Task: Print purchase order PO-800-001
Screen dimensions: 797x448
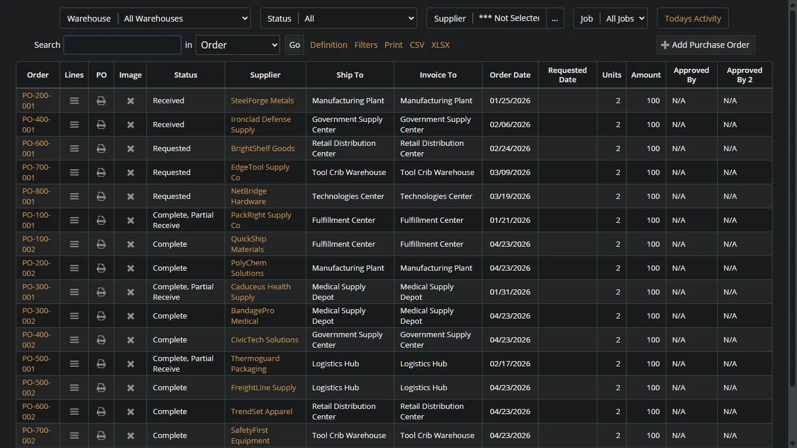Action: click(101, 197)
